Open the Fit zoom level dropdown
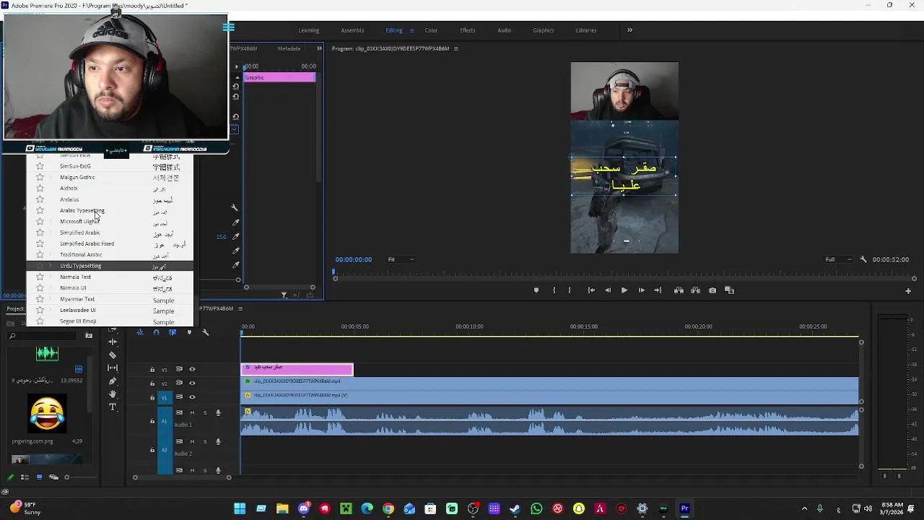 point(401,259)
